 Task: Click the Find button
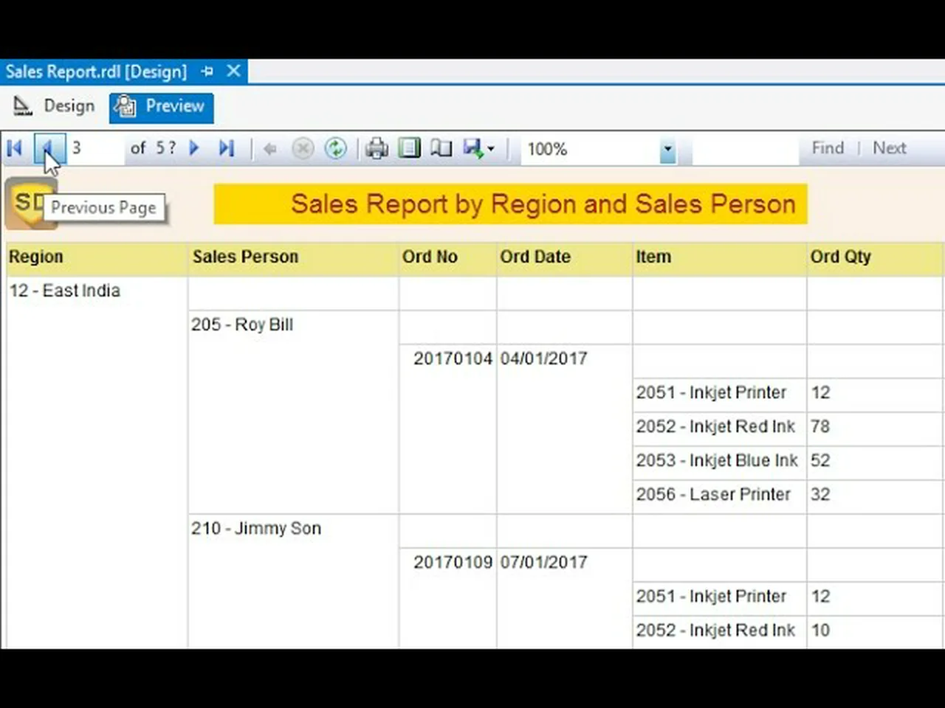point(827,148)
